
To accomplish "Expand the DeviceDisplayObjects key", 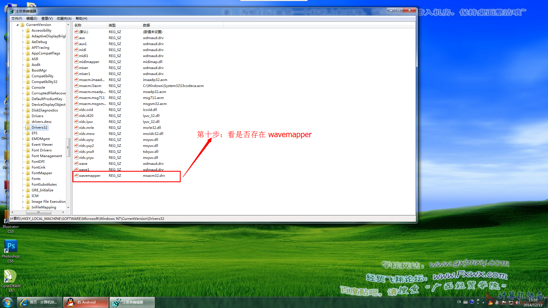I will pos(23,105).
